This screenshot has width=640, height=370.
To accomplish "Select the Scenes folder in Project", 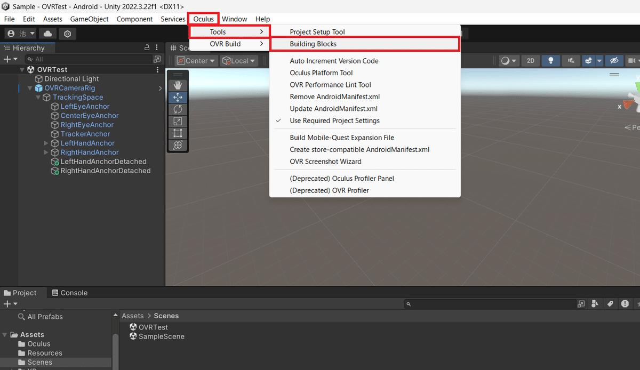I will [x=56, y=362].
